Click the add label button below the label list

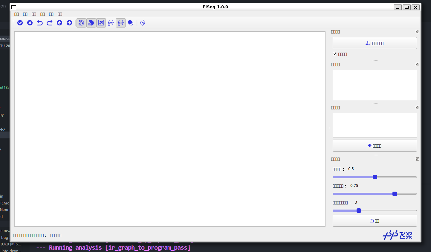tap(375, 146)
